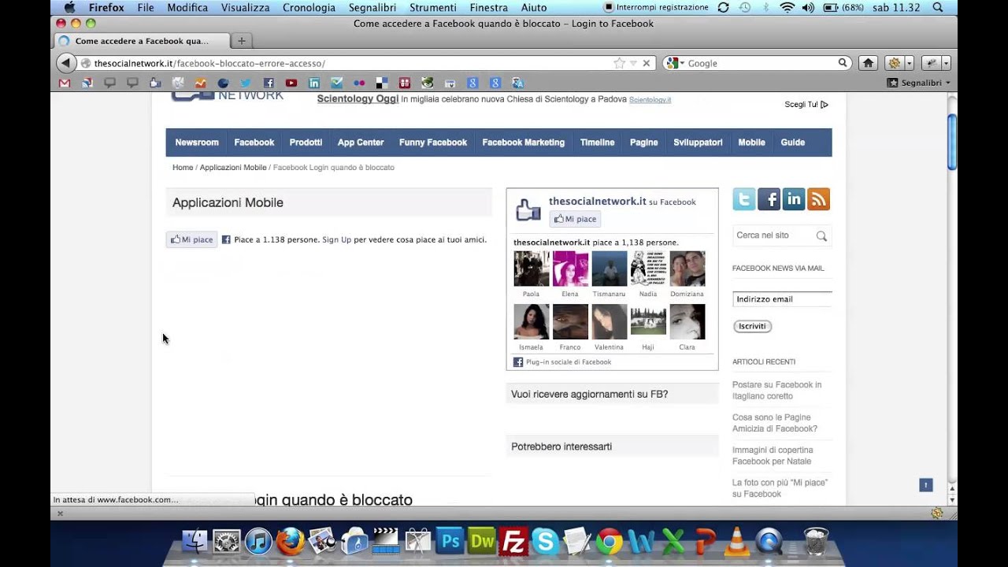The image size is (1008, 567).
Task: Open the Firefox home page button
Action: [868, 63]
